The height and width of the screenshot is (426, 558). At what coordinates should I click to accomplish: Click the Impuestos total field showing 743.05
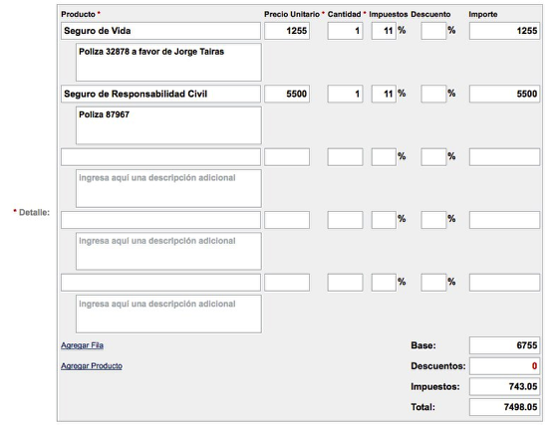click(x=504, y=386)
